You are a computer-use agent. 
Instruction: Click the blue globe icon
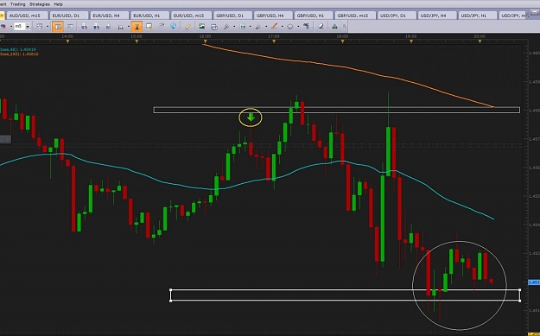(173, 26)
